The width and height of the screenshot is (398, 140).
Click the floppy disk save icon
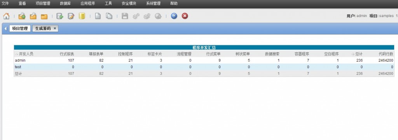[x=125, y=16]
